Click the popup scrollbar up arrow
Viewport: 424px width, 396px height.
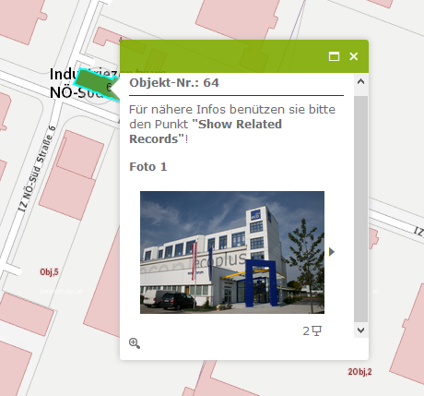coord(360,81)
